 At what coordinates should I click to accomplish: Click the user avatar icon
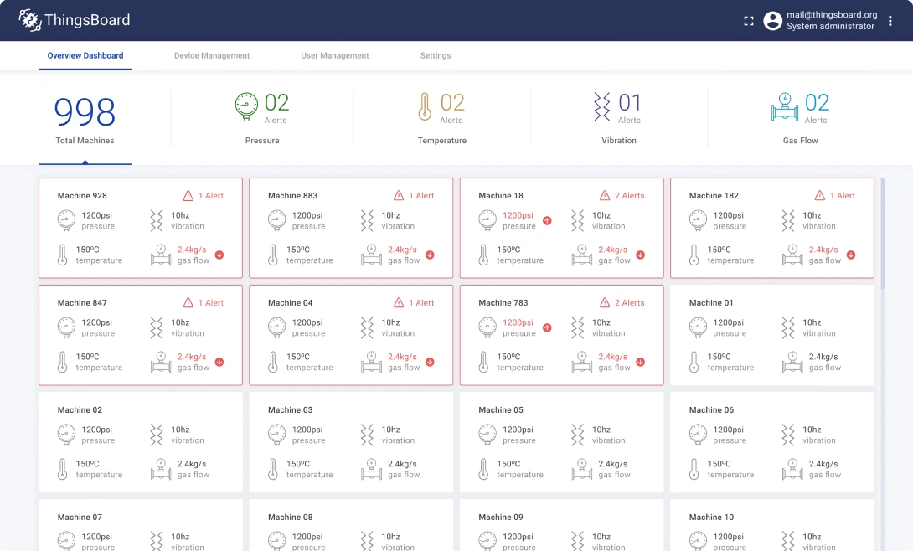click(772, 20)
